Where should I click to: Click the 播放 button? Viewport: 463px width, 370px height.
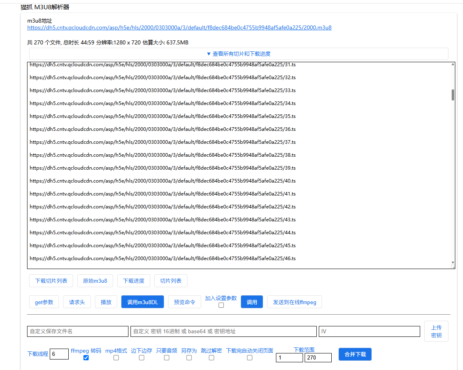click(106, 302)
